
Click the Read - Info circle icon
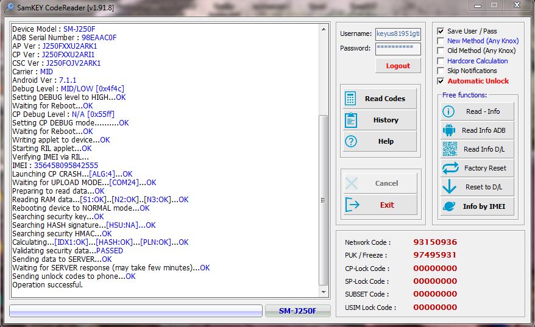tap(448, 111)
